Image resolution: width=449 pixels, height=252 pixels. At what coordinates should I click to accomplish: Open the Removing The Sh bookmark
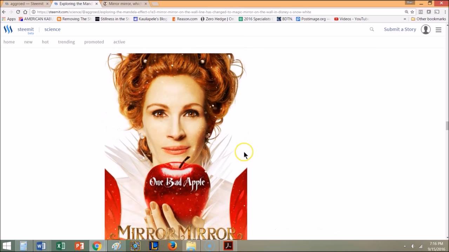[74, 19]
